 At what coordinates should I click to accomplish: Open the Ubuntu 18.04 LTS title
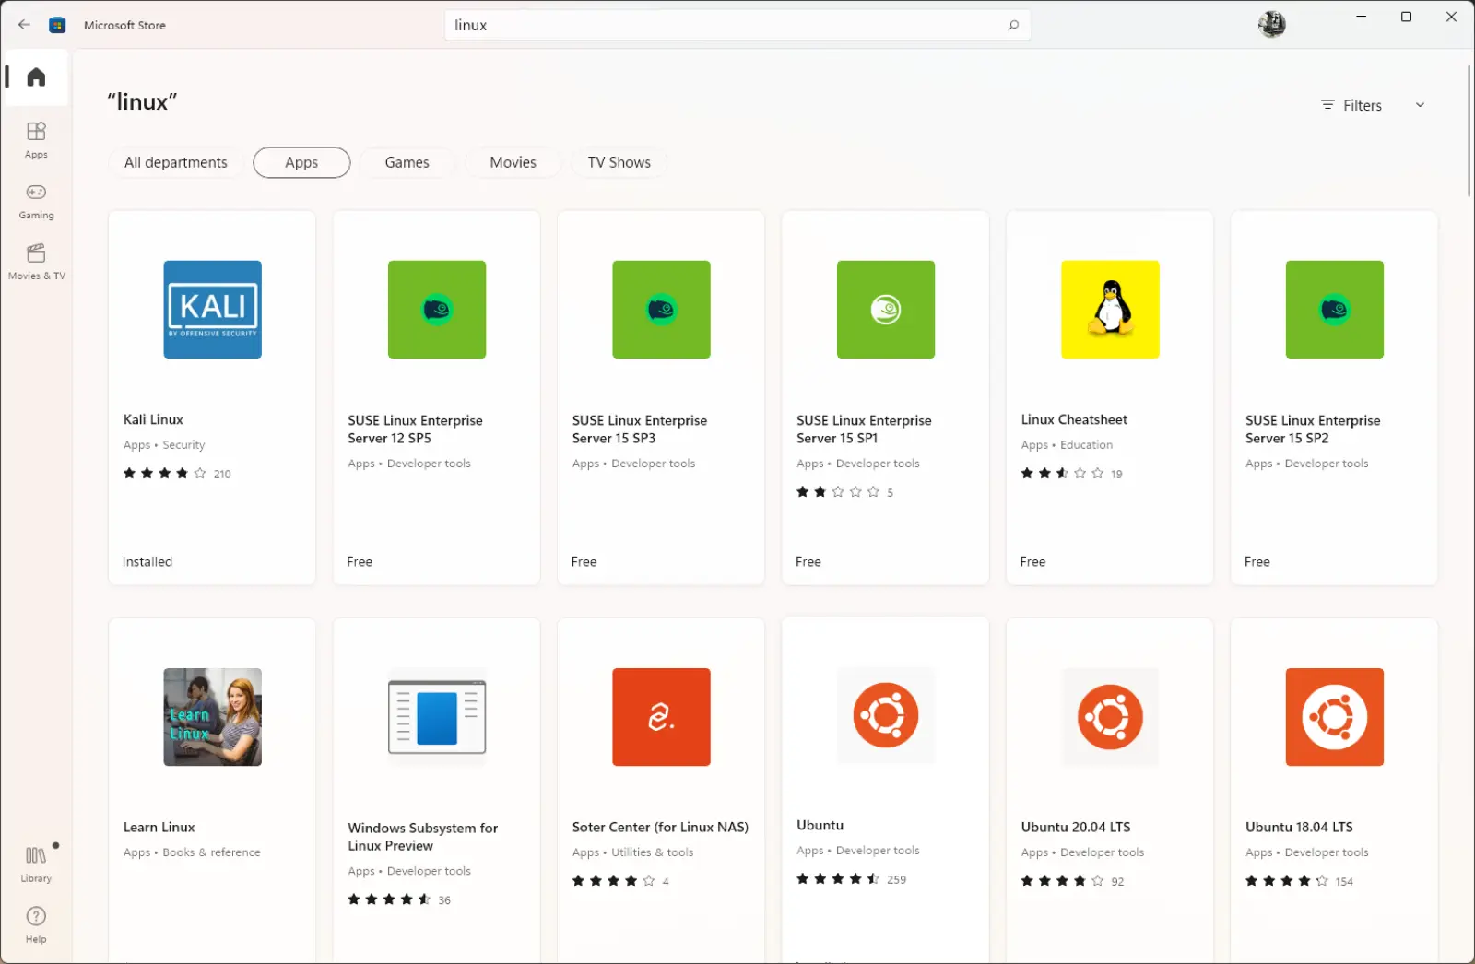click(x=1299, y=827)
